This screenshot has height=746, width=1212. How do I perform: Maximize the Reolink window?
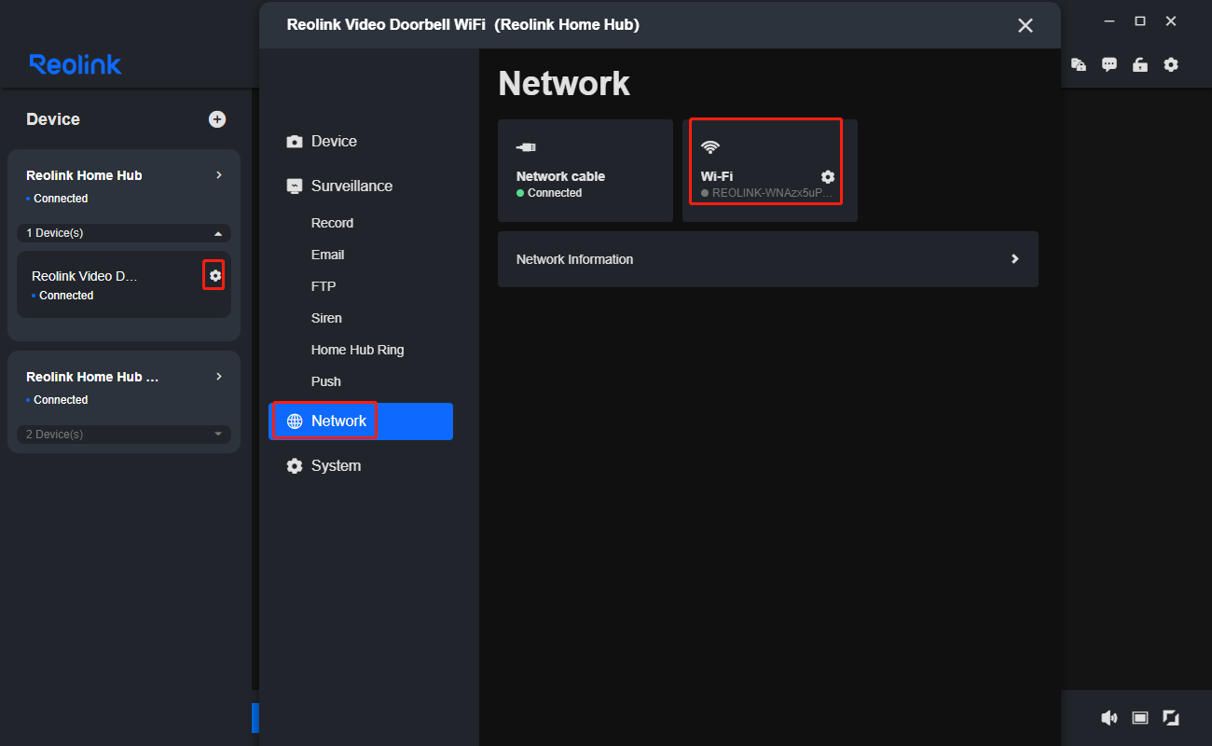(1139, 21)
